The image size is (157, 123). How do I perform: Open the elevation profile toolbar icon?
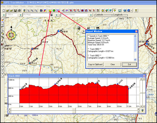click(x=50, y=10)
